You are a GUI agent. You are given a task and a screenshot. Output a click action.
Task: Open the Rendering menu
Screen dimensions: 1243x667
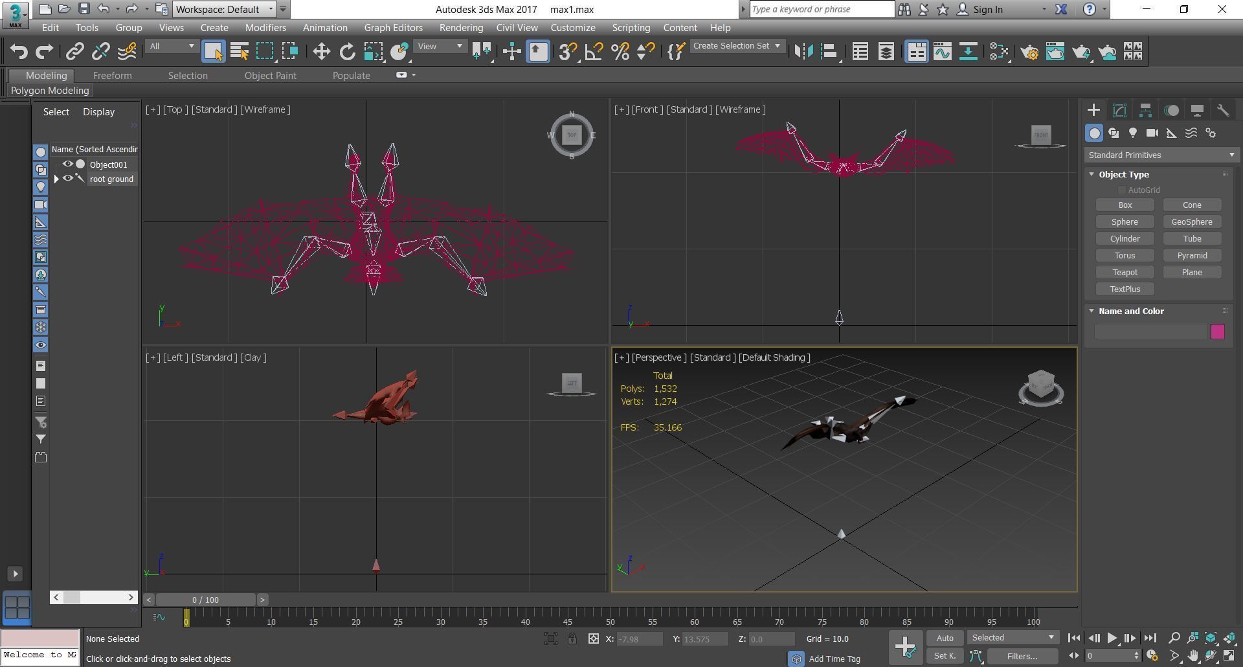click(x=461, y=28)
